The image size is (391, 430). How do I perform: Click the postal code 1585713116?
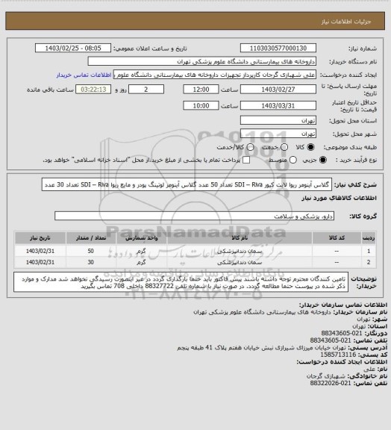pos(338,355)
